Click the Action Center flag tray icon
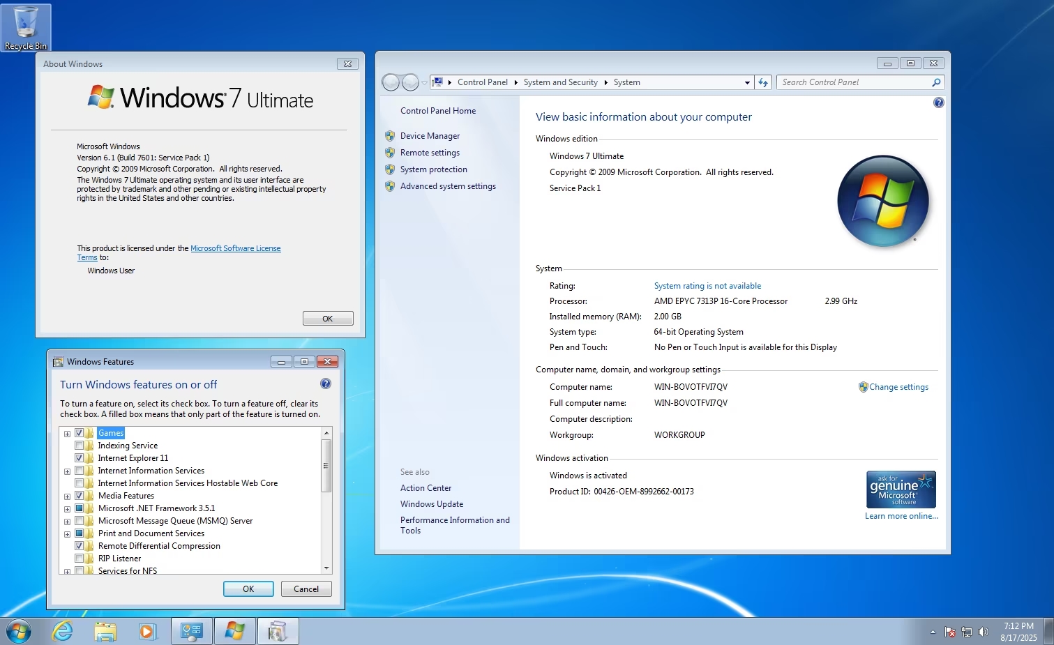This screenshot has height=645, width=1054. (x=950, y=632)
